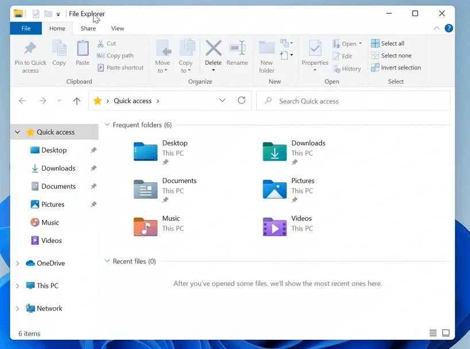This screenshot has width=470, height=349.
Task: Click Copy path in the ribbon
Action: [116, 55]
